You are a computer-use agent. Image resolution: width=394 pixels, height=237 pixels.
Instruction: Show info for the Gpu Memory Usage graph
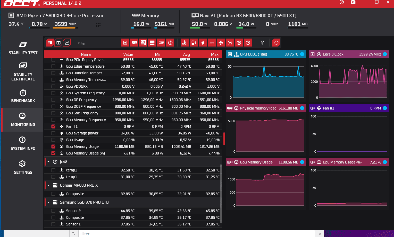pyautogui.click(x=302, y=162)
